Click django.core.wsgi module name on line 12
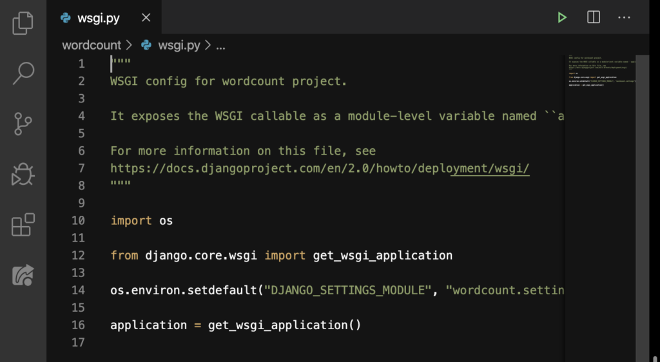This screenshot has height=362, width=660. (x=201, y=256)
